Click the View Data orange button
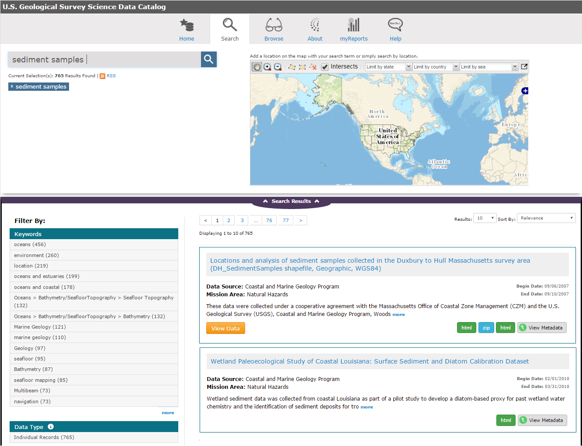 pos(225,328)
